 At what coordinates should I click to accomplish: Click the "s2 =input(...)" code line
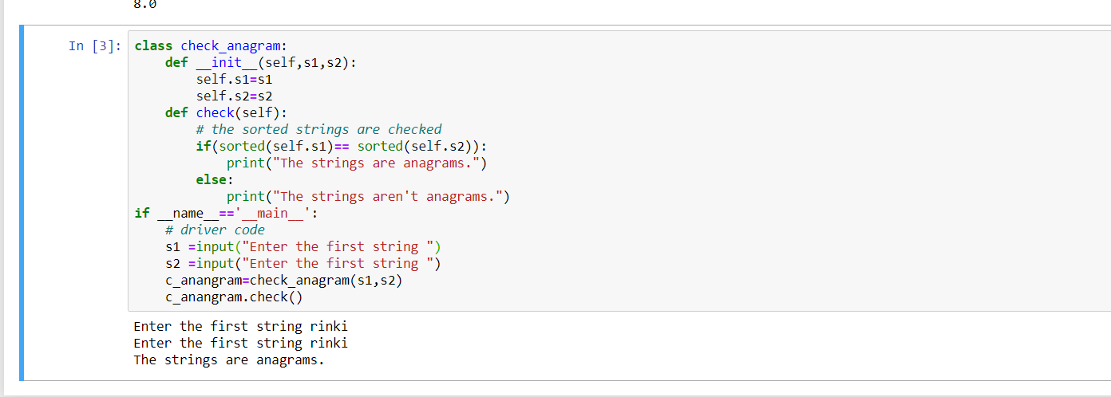click(x=303, y=263)
